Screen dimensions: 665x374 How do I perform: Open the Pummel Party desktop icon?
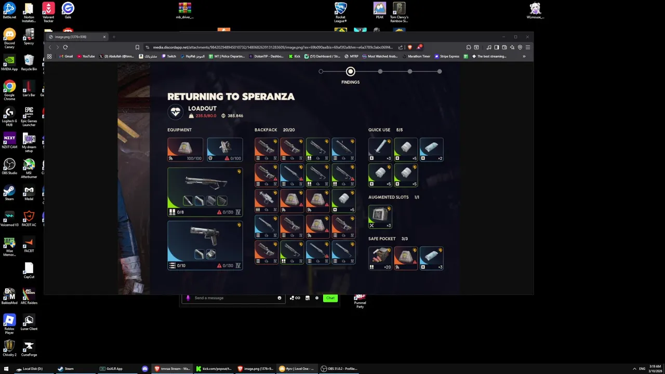[360, 302]
